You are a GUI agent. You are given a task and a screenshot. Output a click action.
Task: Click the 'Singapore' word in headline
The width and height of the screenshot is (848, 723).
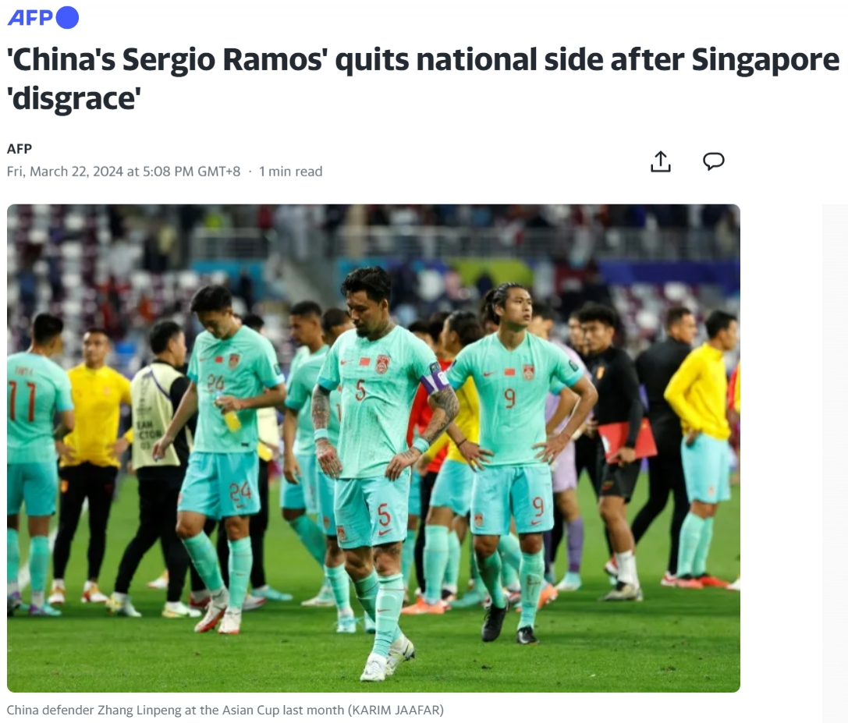pyautogui.click(x=765, y=59)
